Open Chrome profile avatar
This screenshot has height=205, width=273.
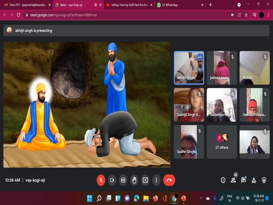tap(262, 15)
